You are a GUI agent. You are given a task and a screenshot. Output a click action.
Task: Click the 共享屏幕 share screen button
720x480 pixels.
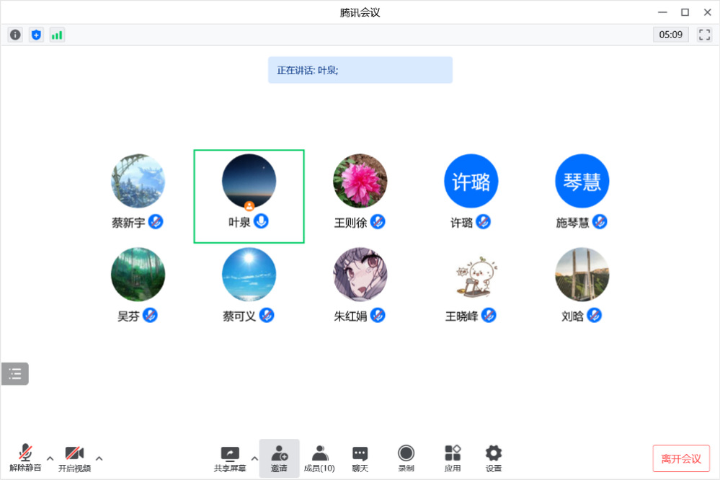(x=230, y=458)
